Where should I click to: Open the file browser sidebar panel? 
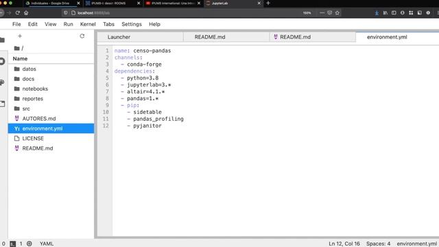pos(2,40)
